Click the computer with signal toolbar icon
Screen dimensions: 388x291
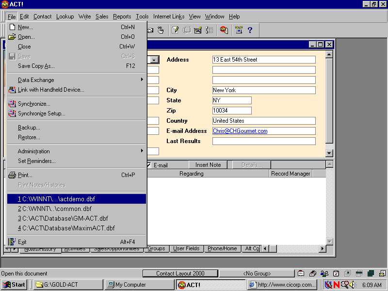pos(239,30)
